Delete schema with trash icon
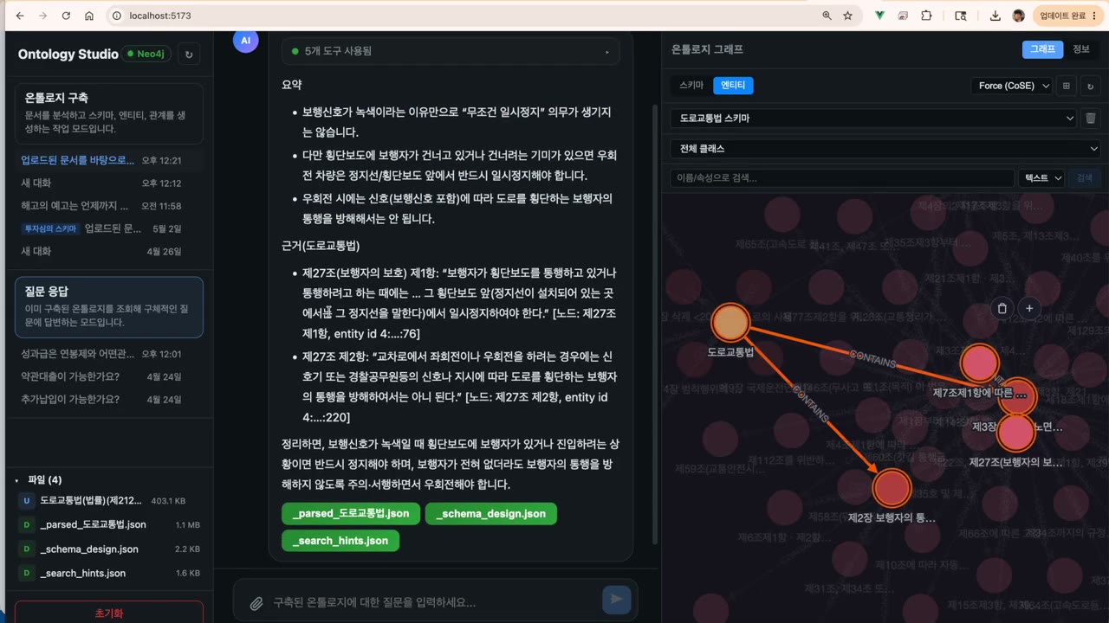Screen dimensions: 1109x623 pyautogui.click(x=1091, y=118)
